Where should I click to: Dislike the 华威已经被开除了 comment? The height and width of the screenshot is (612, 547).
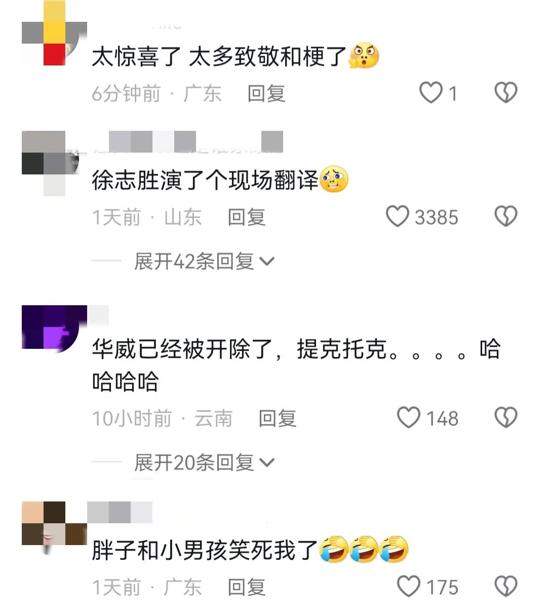(505, 418)
